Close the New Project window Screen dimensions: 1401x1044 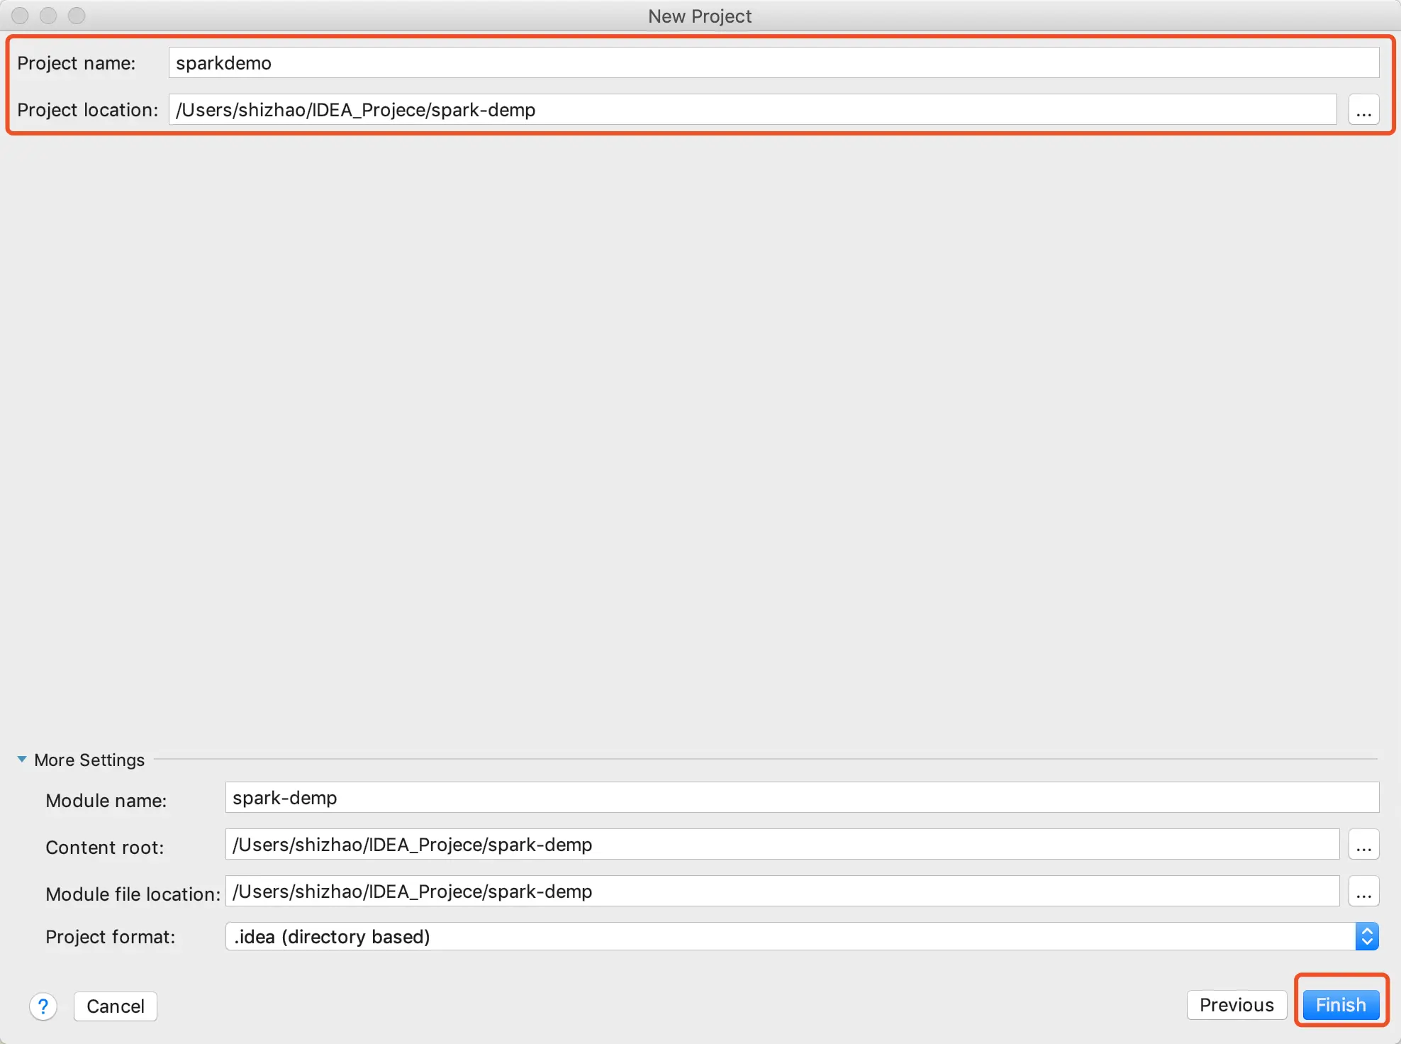pos(20,16)
